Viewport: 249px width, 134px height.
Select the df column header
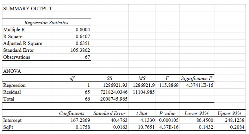[72, 78]
